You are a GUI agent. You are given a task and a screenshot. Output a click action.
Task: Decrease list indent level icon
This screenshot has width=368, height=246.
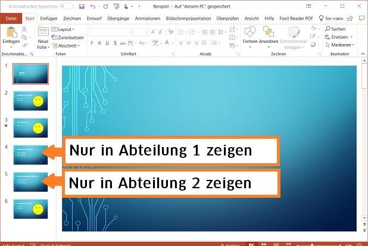205,32
